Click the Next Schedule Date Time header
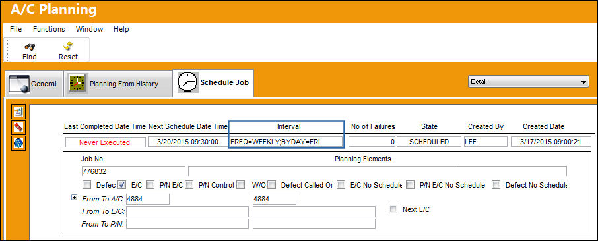This screenshot has width=598, height=241. [x=188, y=126]
